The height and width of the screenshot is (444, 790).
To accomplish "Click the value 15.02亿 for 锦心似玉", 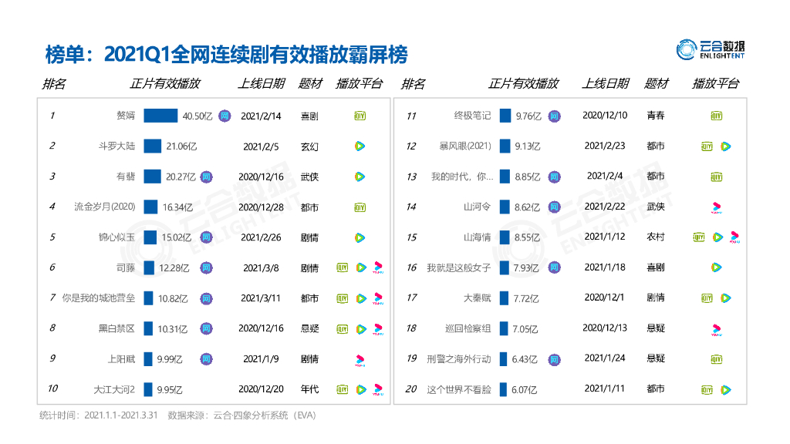I will pos(177,237).
